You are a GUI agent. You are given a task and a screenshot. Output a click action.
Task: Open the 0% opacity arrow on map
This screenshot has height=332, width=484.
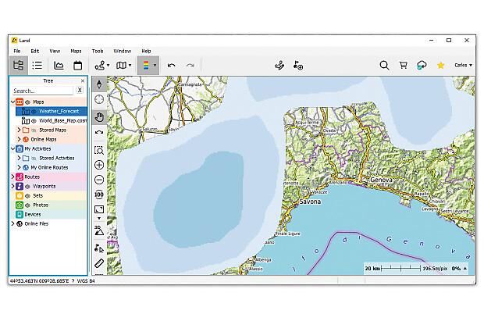465,269
